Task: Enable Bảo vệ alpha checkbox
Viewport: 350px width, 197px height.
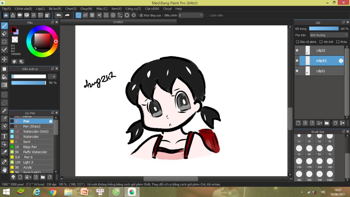Action: click(x=298, y=42)
